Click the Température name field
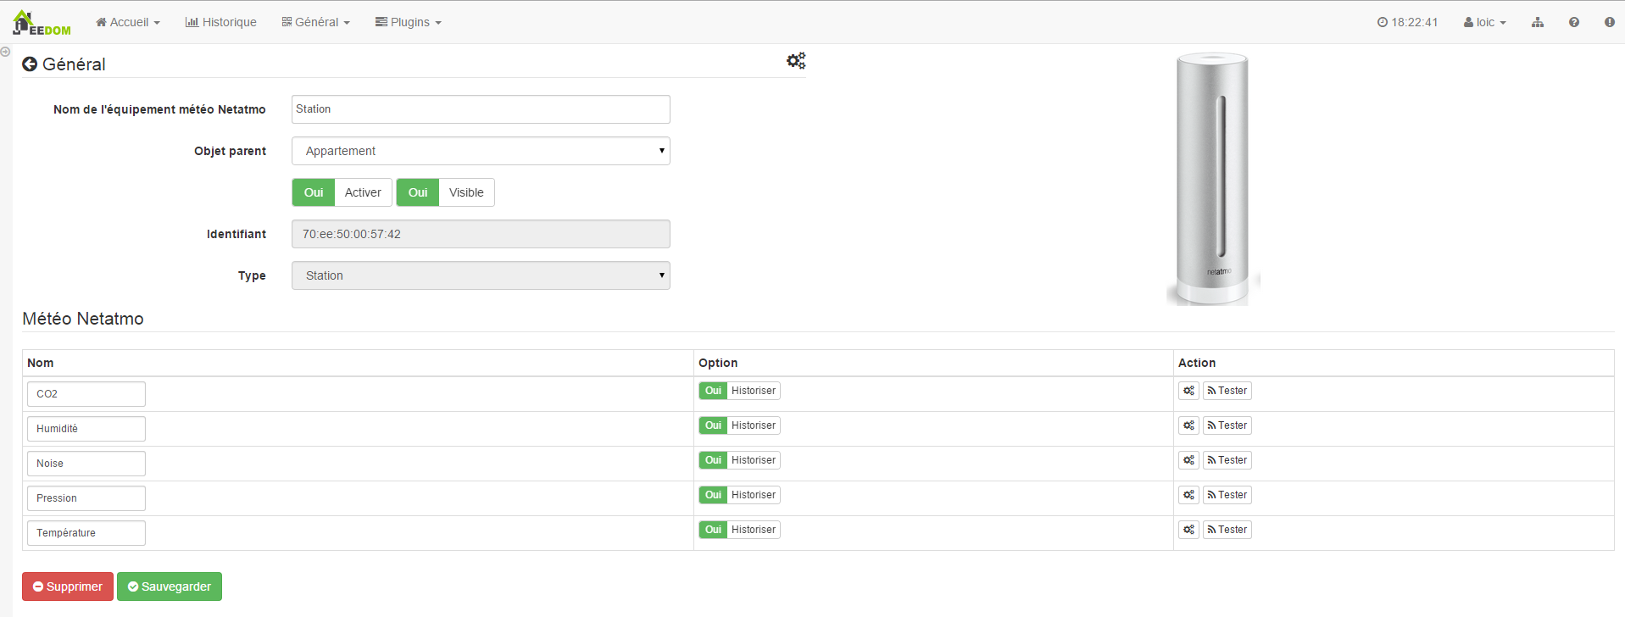The image size is (1625, 617). coord(86,533)
